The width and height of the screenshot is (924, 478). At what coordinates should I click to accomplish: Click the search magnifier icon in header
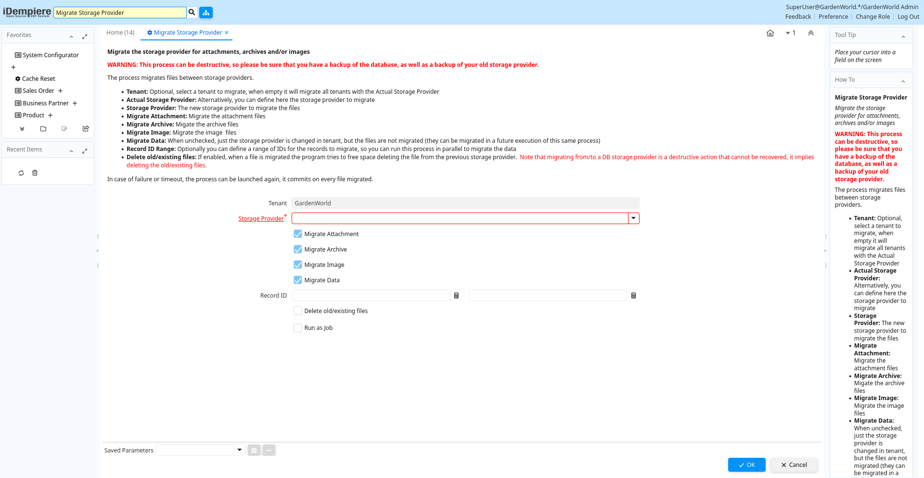pyautogui.click(x=192, y=13)
